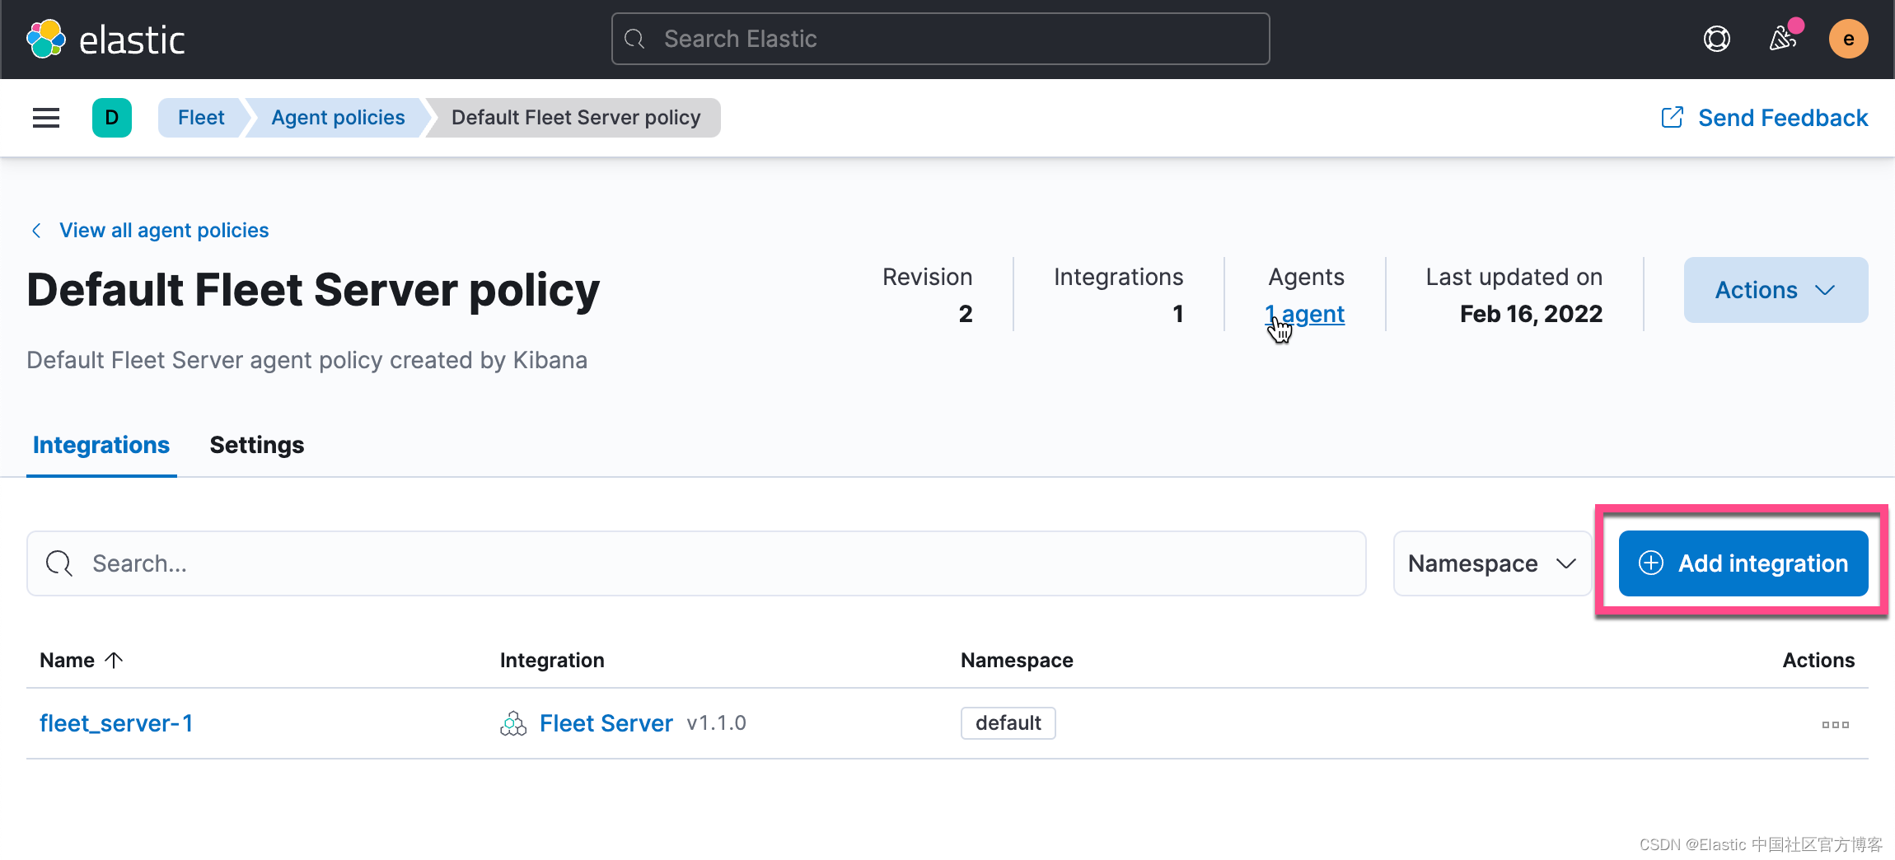Open the help and support icon
Screen dimensions: 1895x860
pyautogui.click(x=1715, y=38)
